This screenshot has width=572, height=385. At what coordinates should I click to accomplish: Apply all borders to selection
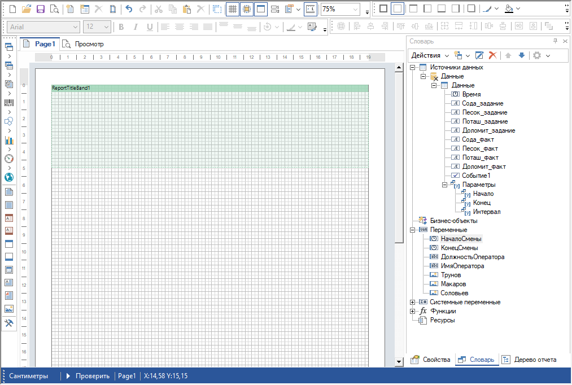click(383, 8)
